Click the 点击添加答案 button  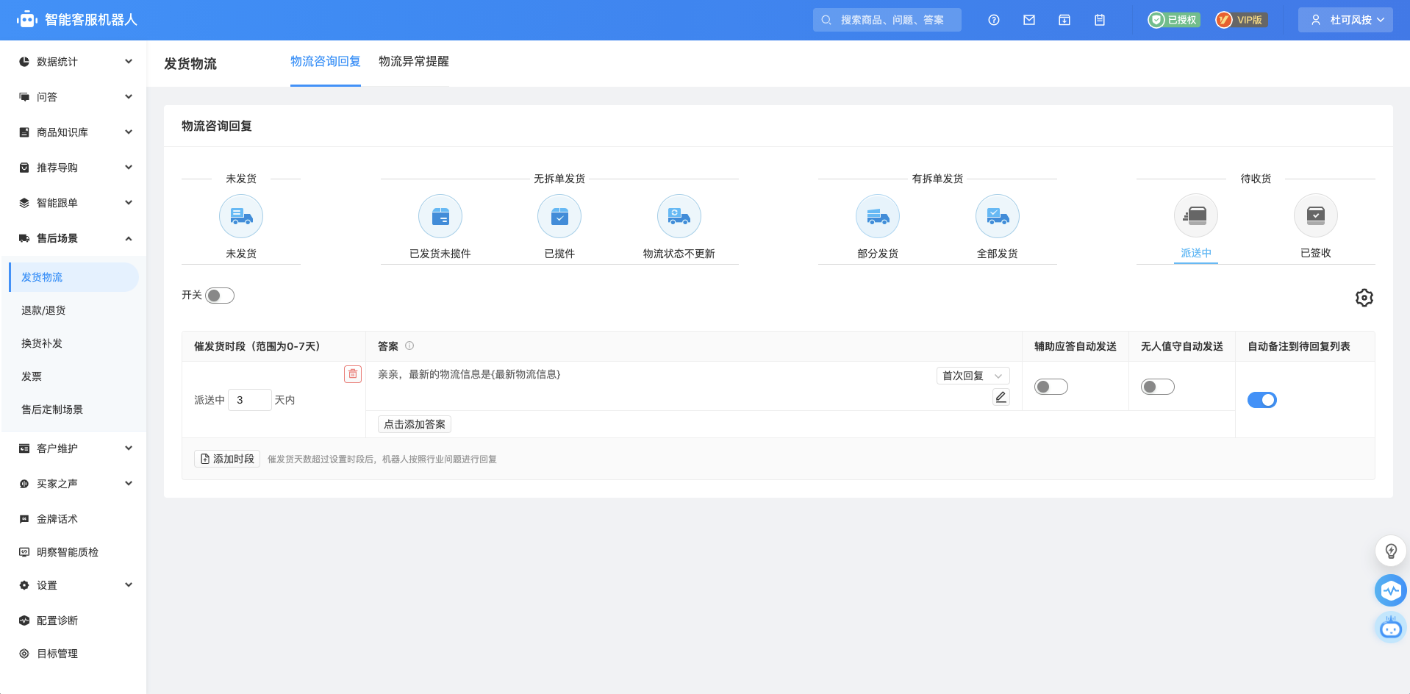click(415, 424)
